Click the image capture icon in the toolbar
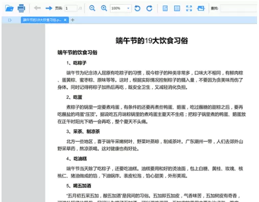 [x=201, y=8]
